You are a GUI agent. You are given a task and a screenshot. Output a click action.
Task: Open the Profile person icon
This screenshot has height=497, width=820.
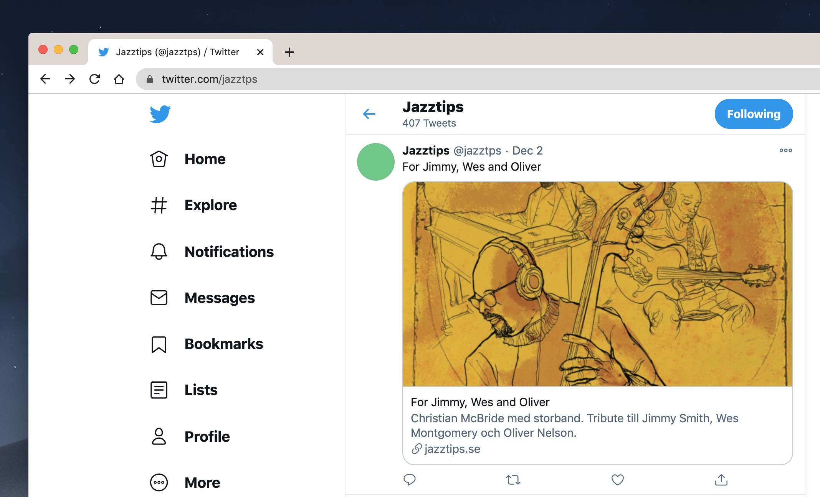159,436
